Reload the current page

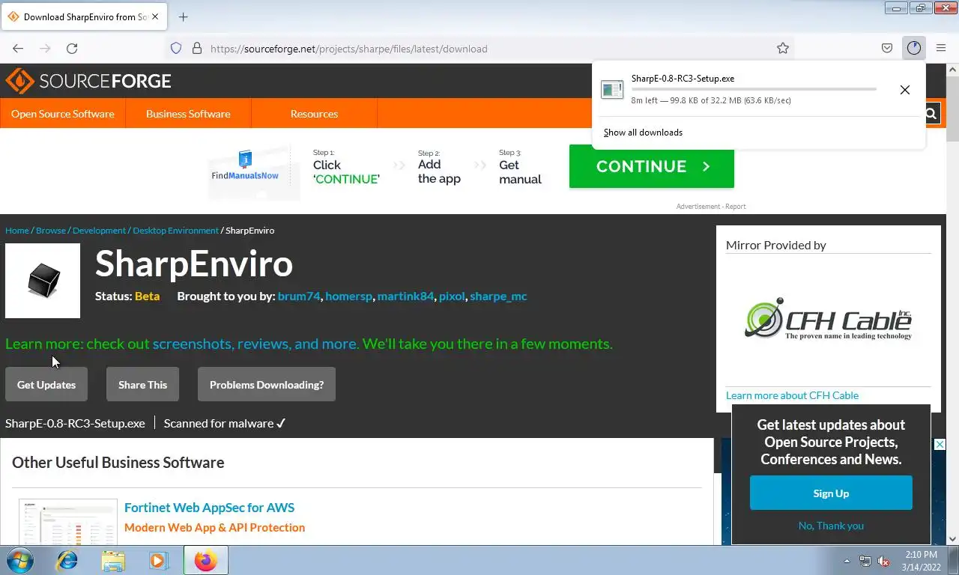pyautogui.click(x=72, y=49)
